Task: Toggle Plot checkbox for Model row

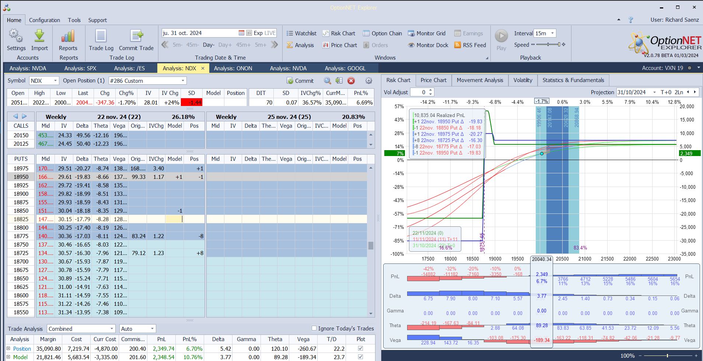Action: (361, 357)
